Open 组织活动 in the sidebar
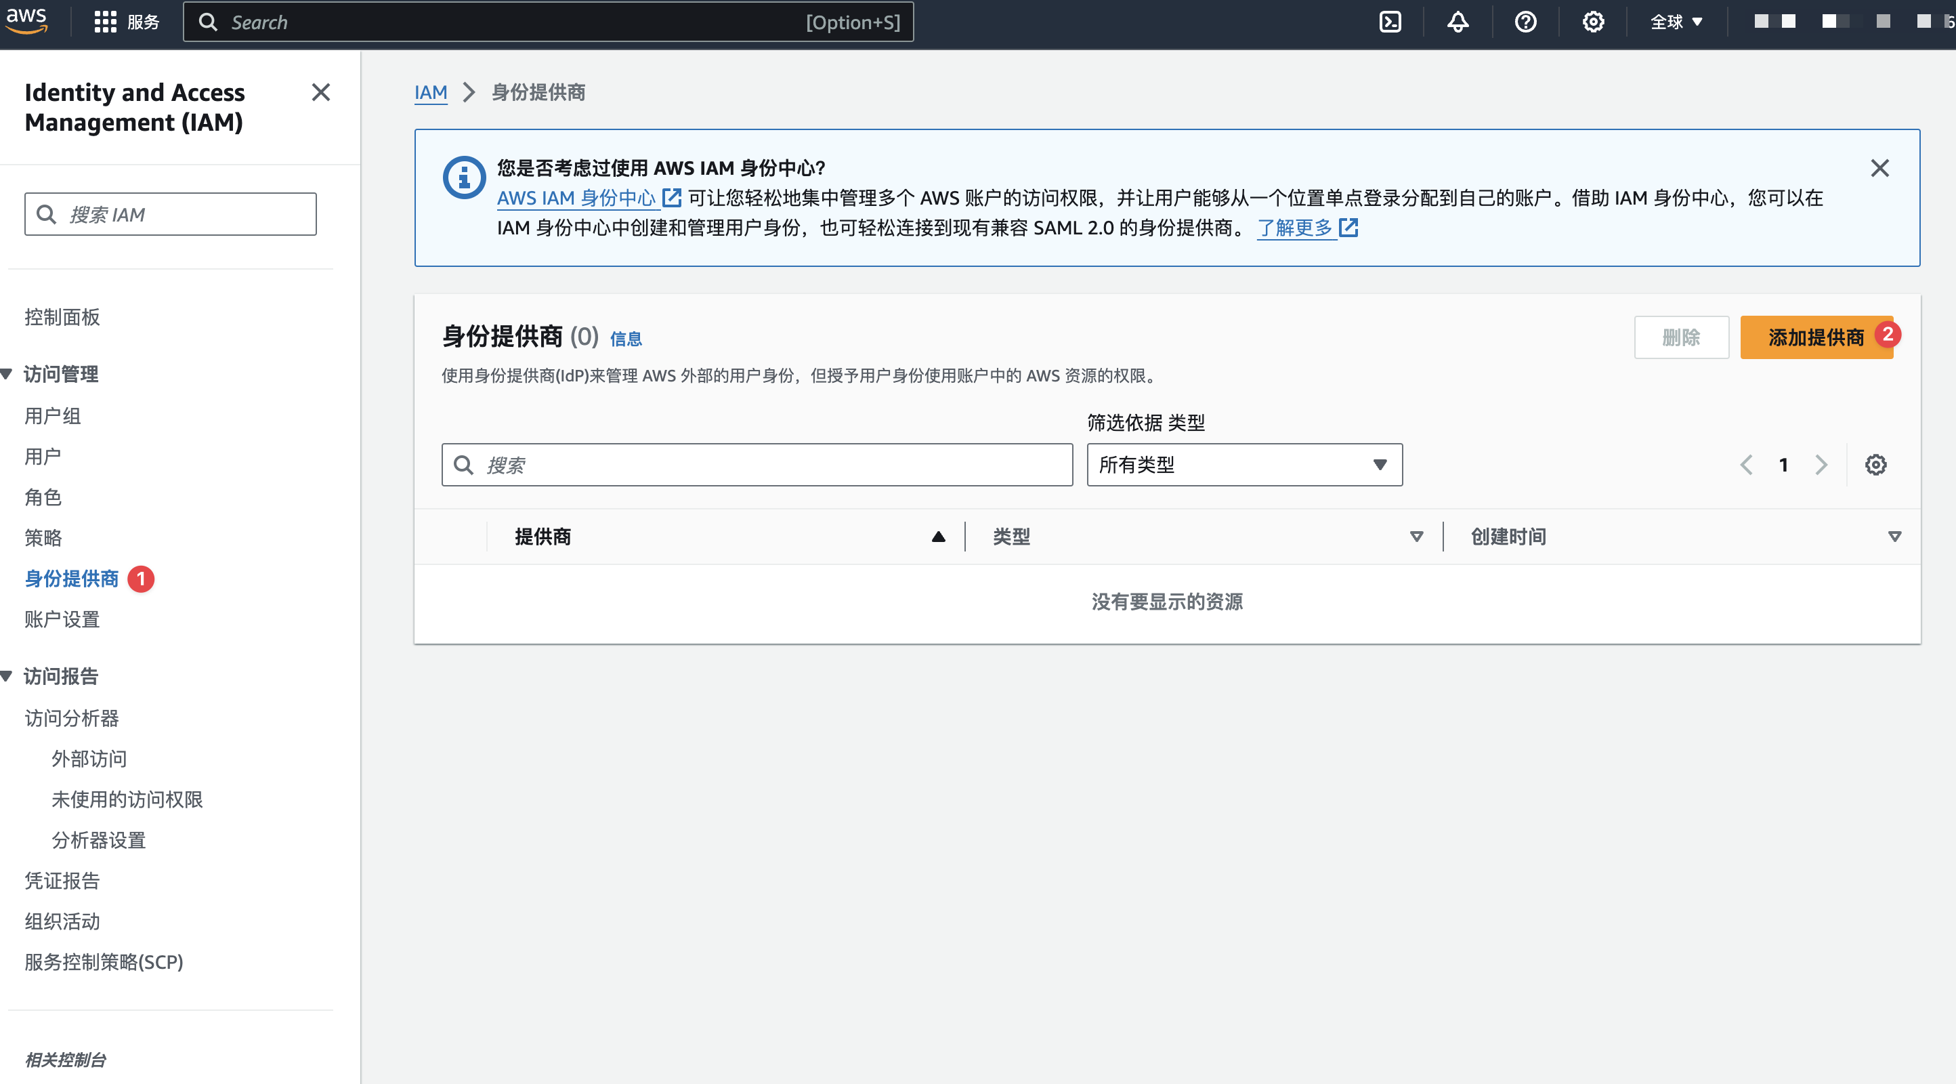The image size is (1956, 1084). pos(62,921)
